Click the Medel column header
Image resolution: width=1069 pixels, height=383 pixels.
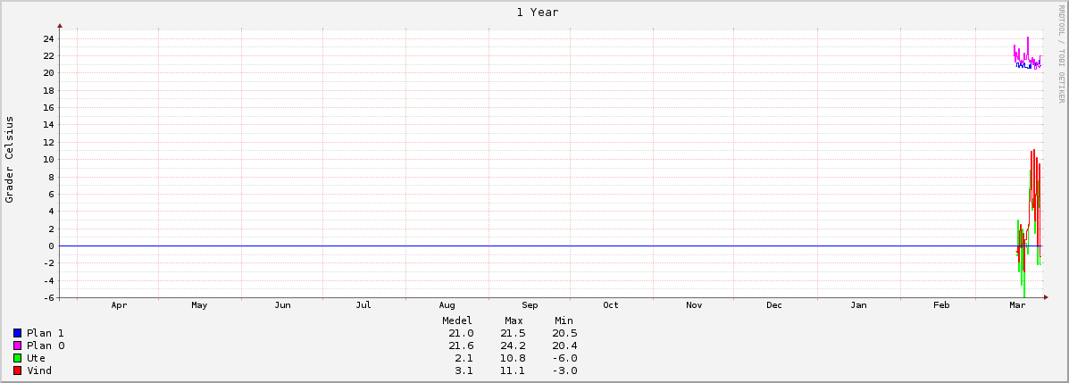tap(457, 321)
